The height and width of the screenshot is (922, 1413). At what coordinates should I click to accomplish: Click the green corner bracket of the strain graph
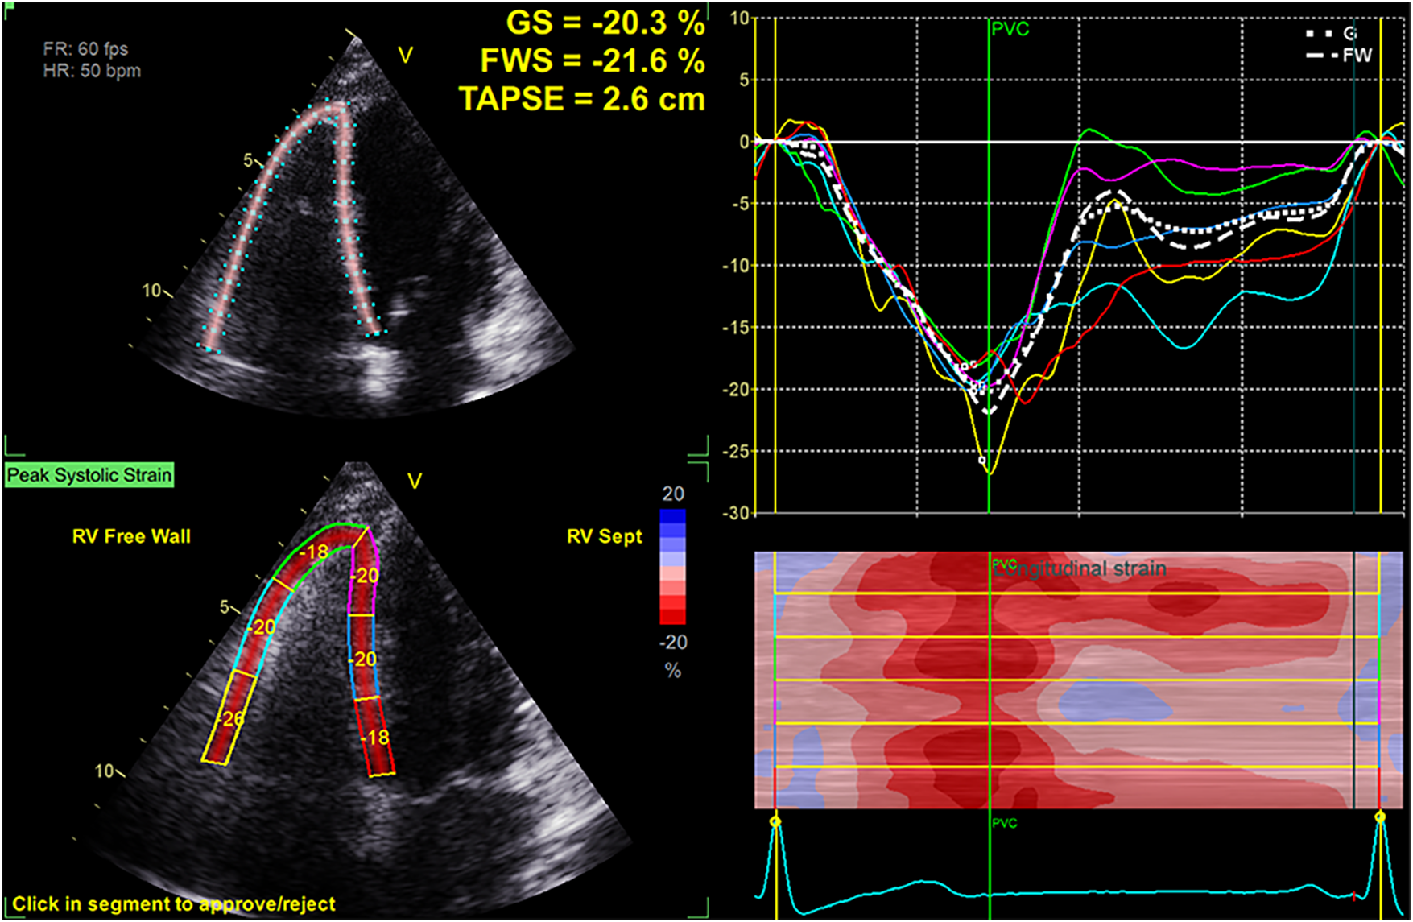(x=706, y=455)
